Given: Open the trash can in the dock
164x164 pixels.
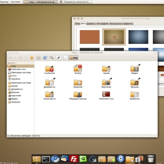Looking at the screenshot, I should [150, 159].
